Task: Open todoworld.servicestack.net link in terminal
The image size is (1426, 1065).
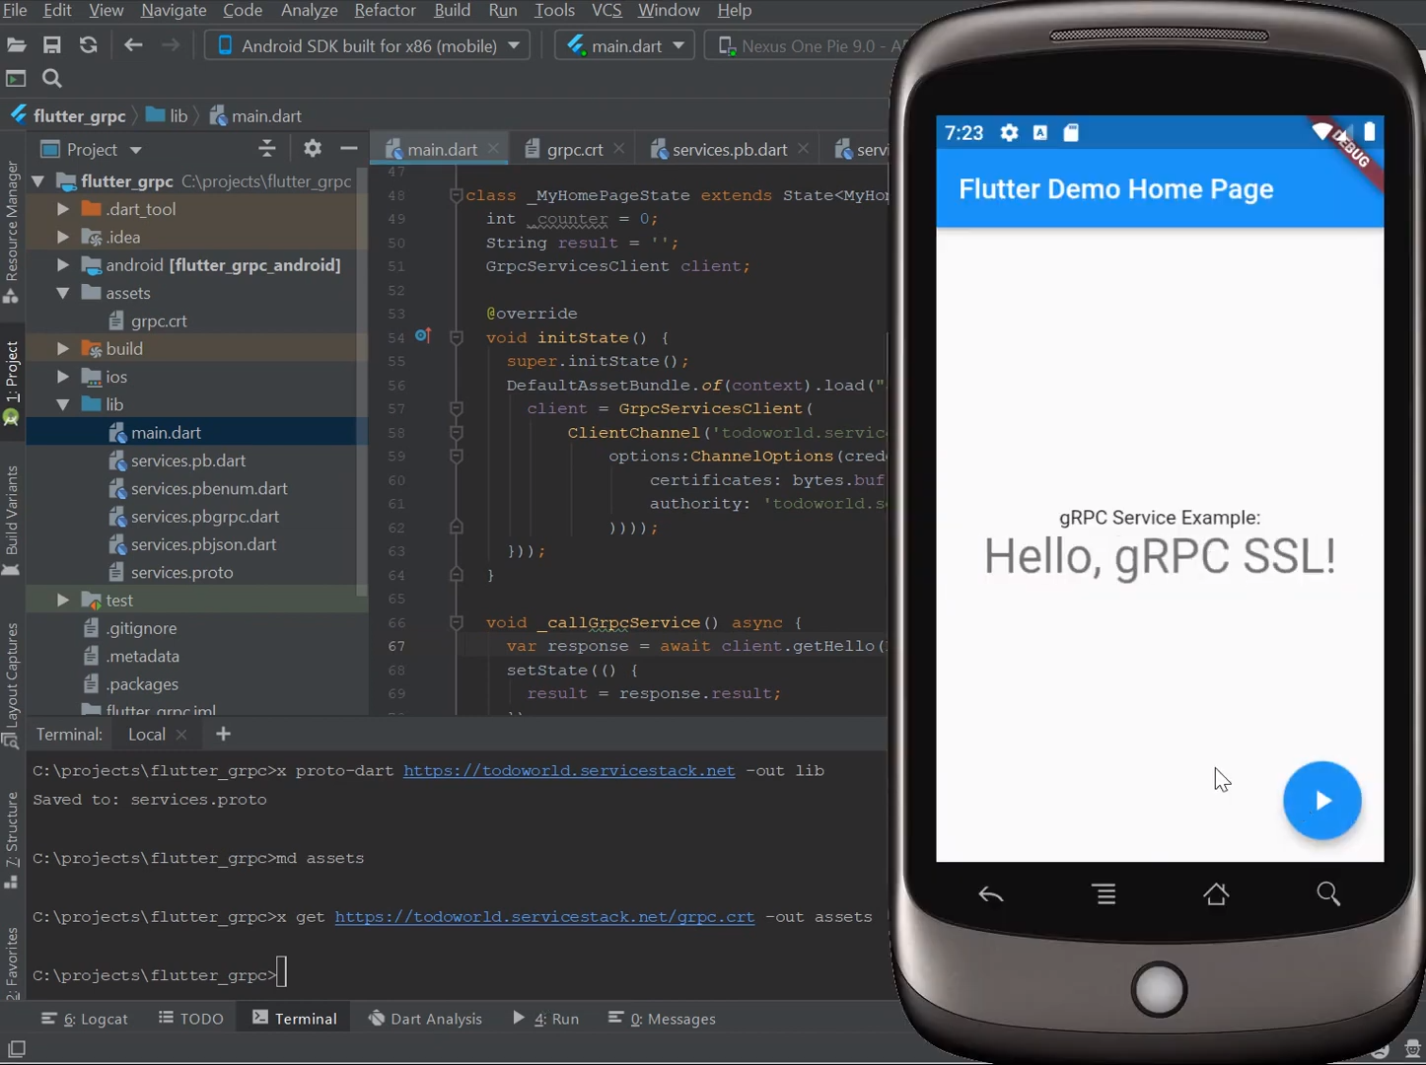Action: [569, 770]
